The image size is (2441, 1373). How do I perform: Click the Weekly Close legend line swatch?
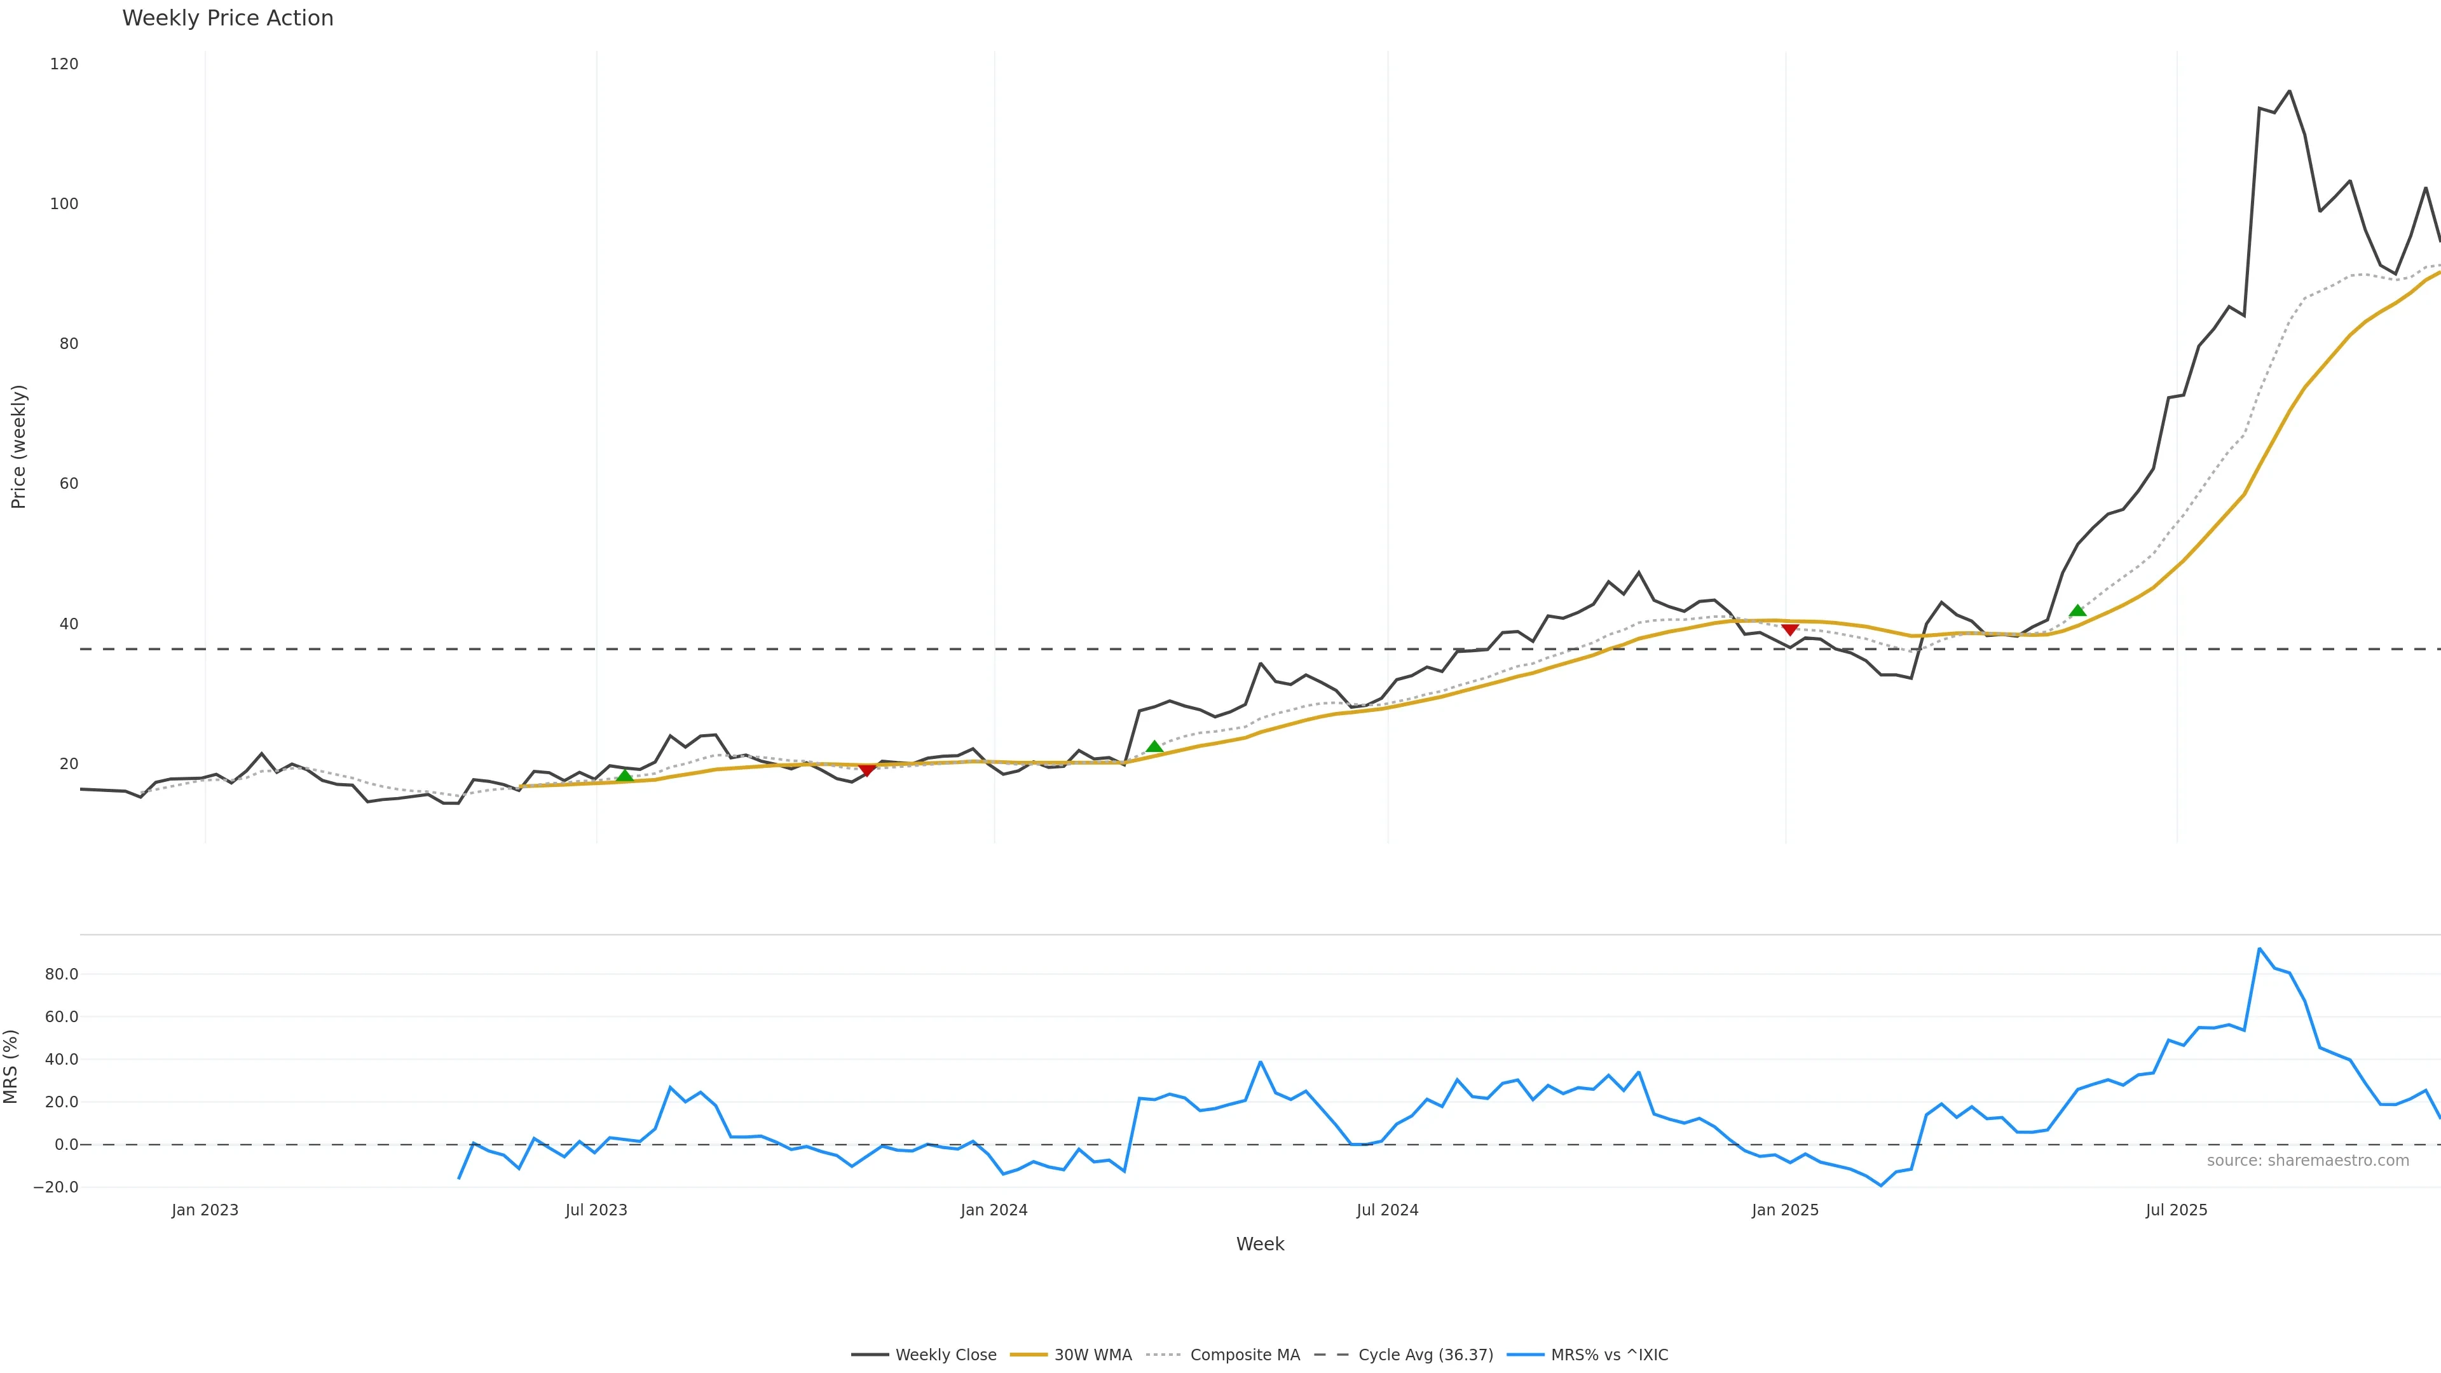click(x=869, y=1355)
